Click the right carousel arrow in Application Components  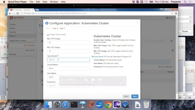(x=173, y=50)
